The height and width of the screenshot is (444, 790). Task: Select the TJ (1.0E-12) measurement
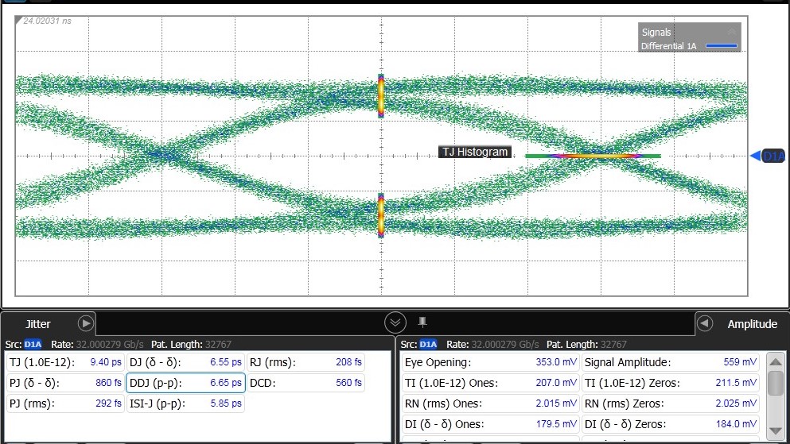coord(65,362)
